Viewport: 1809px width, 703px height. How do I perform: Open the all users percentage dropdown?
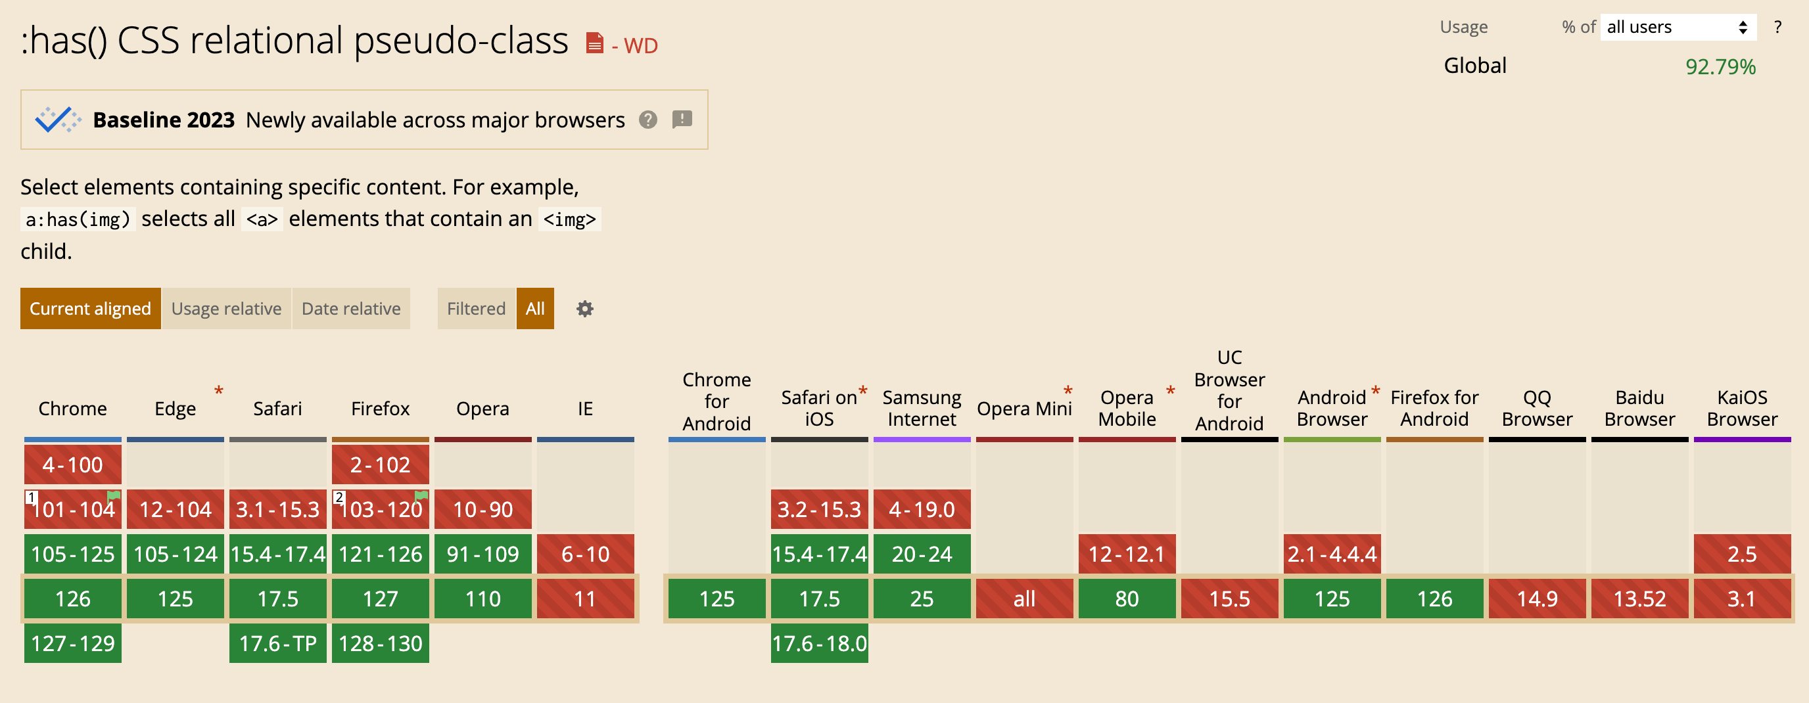pos(1678,27)
